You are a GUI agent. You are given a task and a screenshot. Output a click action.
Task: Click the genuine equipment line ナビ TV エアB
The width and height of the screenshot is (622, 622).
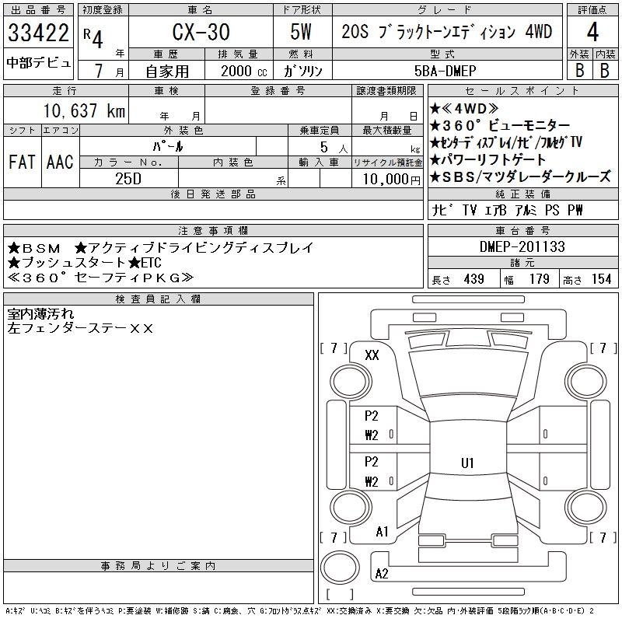508,210
